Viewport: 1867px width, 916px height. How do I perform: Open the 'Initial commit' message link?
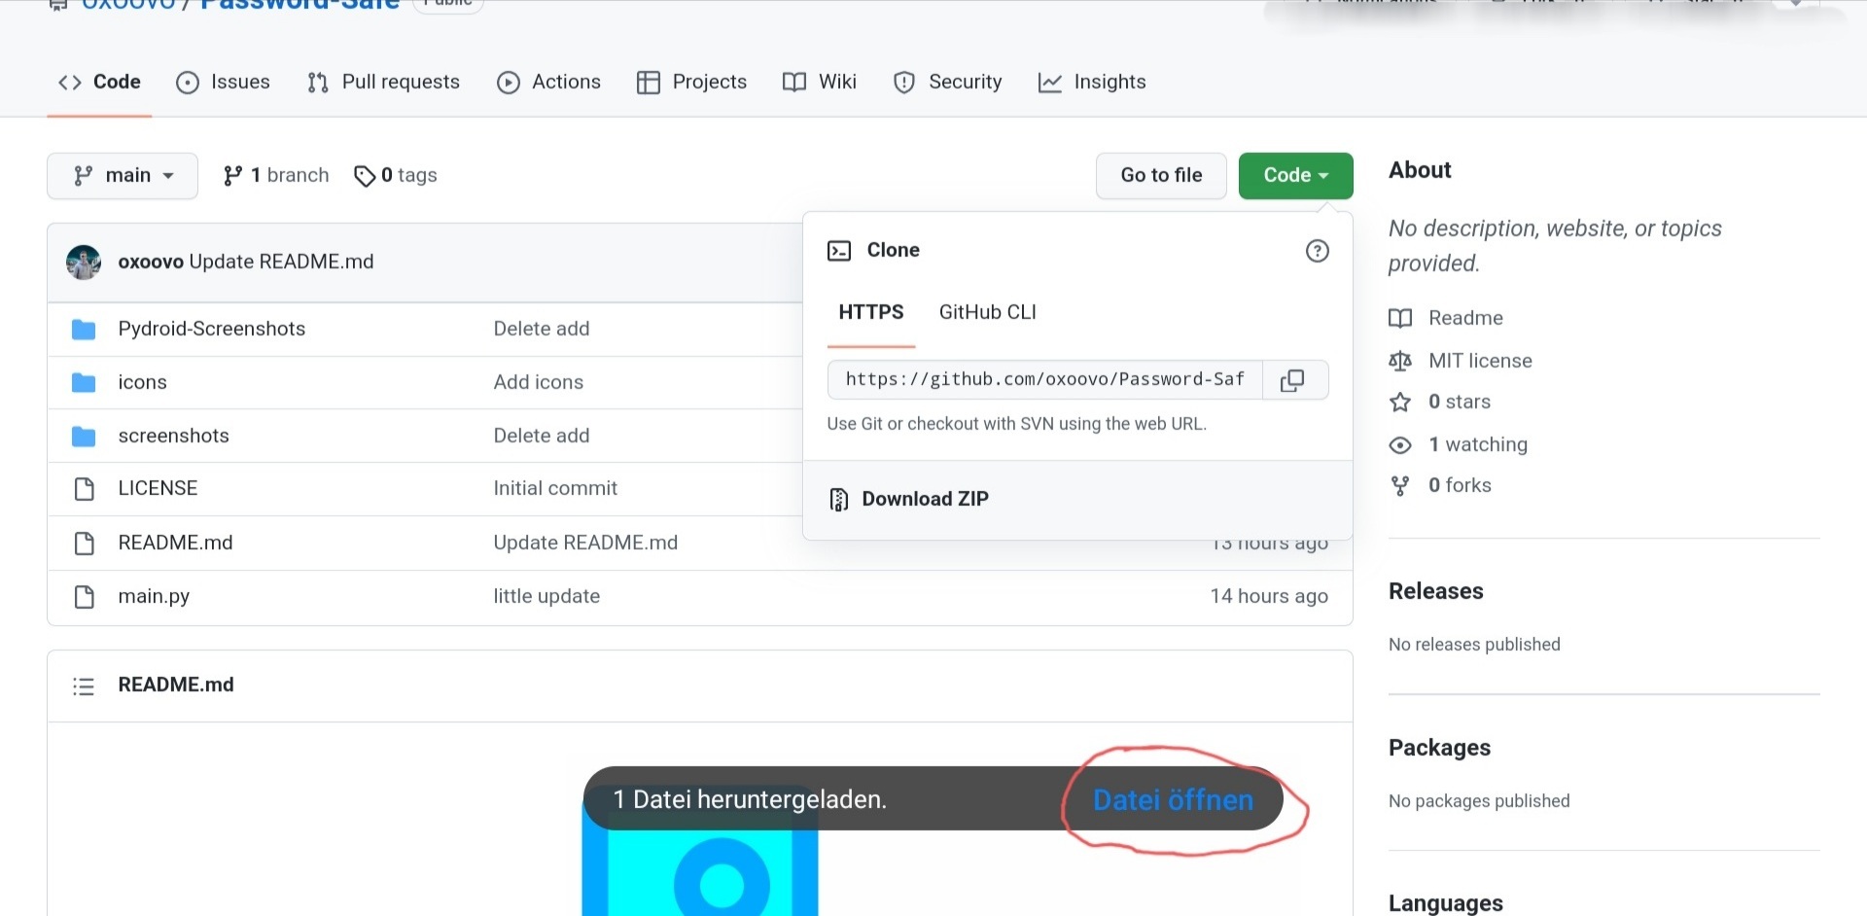tap(555, 488)
